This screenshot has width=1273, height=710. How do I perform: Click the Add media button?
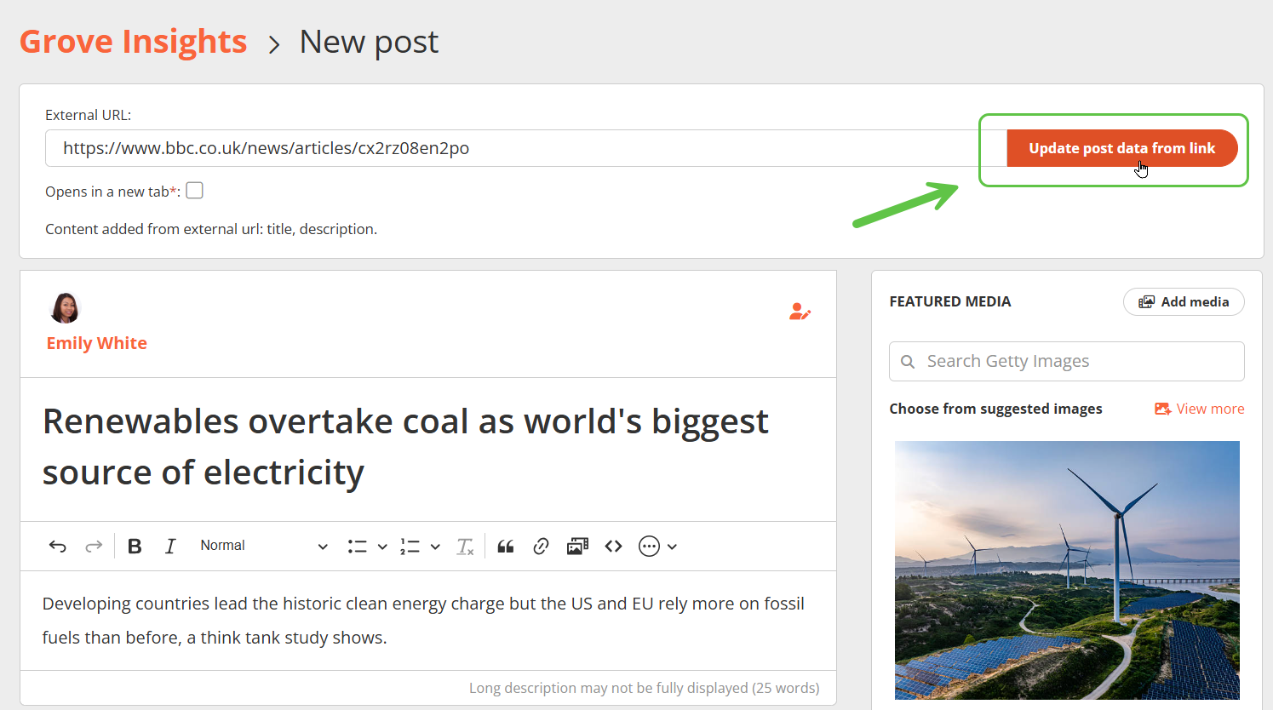(x=1184, y=302)
